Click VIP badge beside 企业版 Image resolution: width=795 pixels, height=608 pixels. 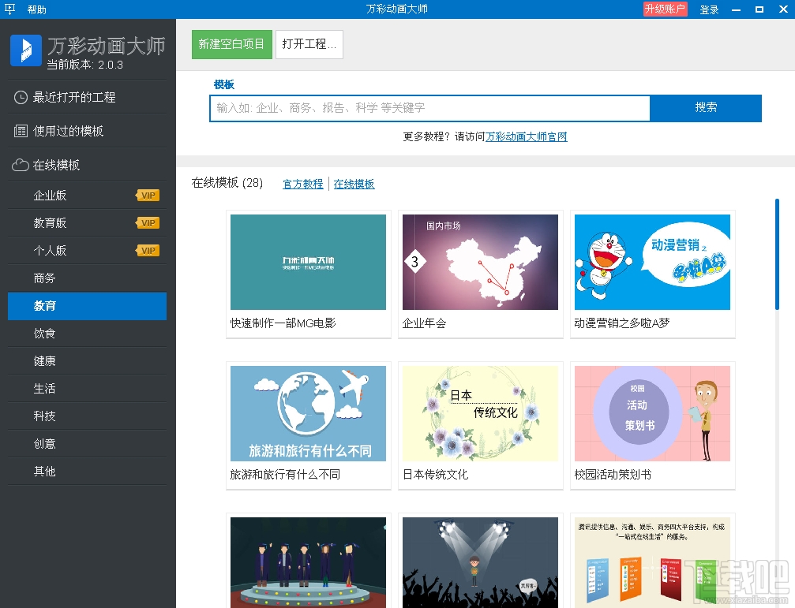[x=148, y=196]
